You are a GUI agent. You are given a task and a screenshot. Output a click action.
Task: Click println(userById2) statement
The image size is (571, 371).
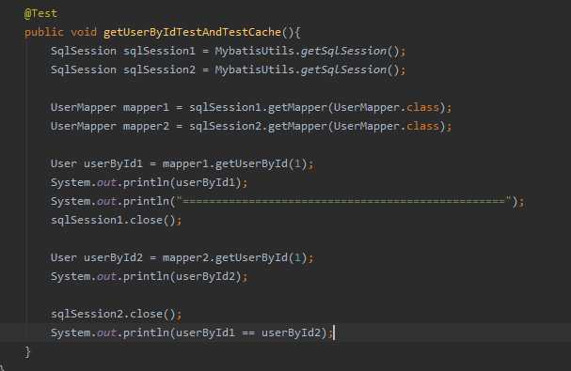pos(149,276)
